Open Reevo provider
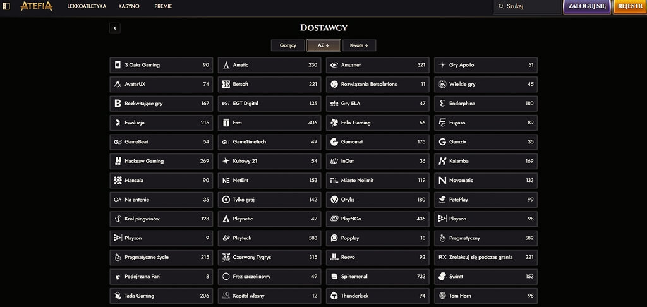This screenshot has height=307, width=647. (x=378, y=258)
